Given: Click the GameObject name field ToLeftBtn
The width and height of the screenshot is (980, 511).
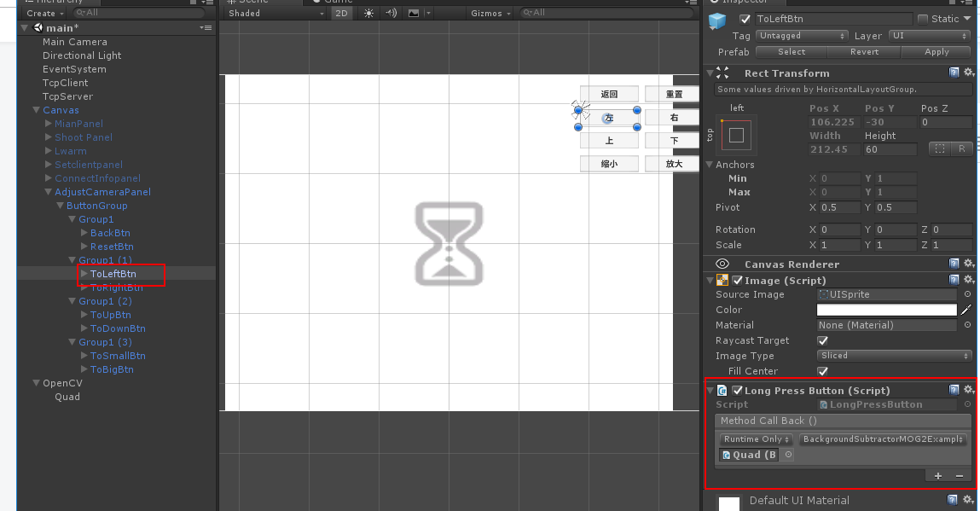Looking at the screenshot, I should coord(833,20).
